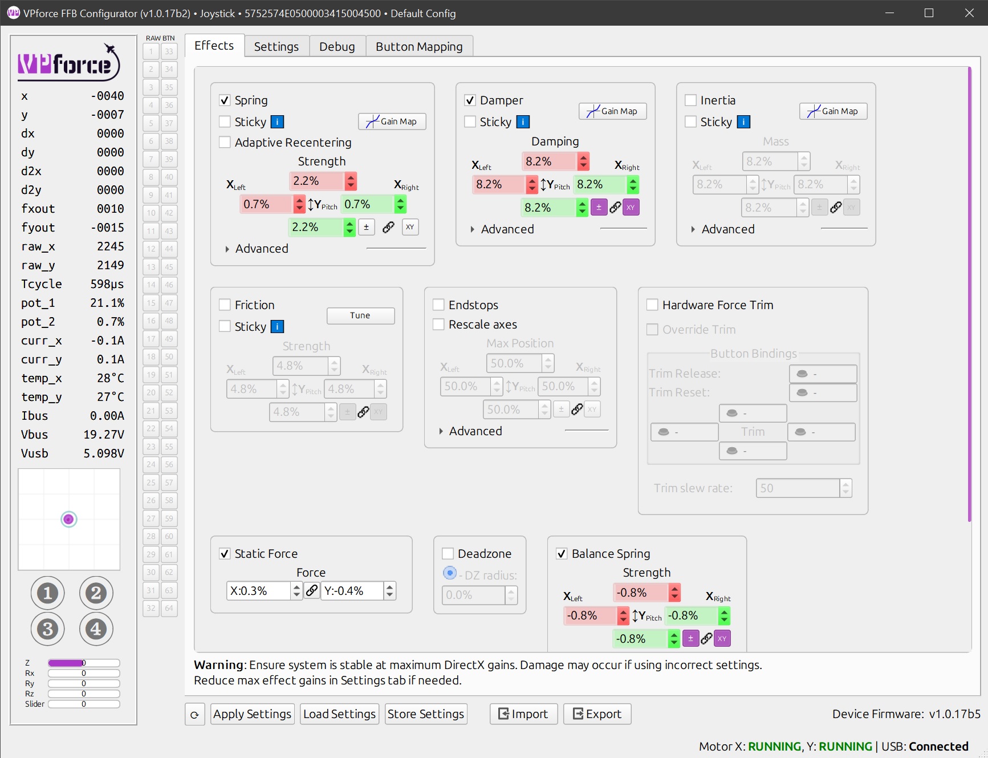Expand the Inertia Advanced section
The height and width of the screenshot is (758, 988).
point(723,229)
